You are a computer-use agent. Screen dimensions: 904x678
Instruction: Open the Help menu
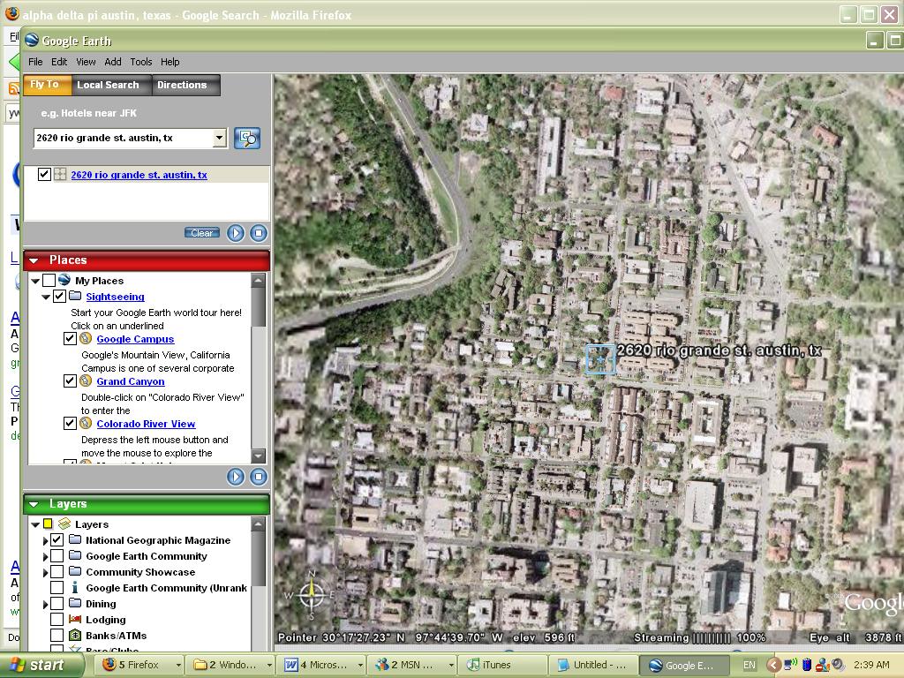(170, 62)
